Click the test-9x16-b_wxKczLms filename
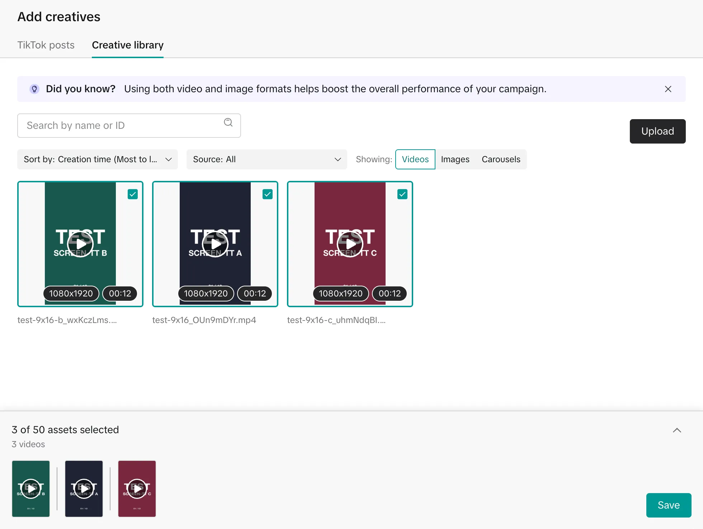 point(67,320)
